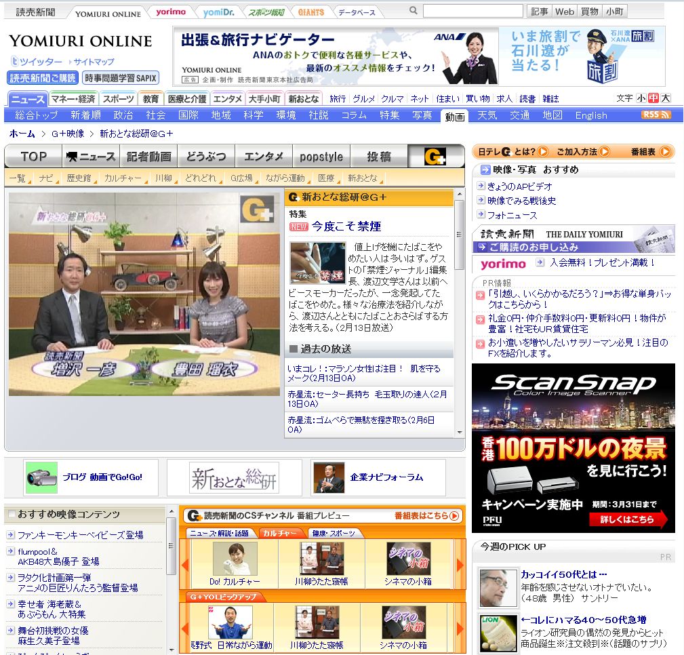The image size is (684, 655).
Task: Click the main video thumbnail of the hosts
Action: (x=144, y=294)
